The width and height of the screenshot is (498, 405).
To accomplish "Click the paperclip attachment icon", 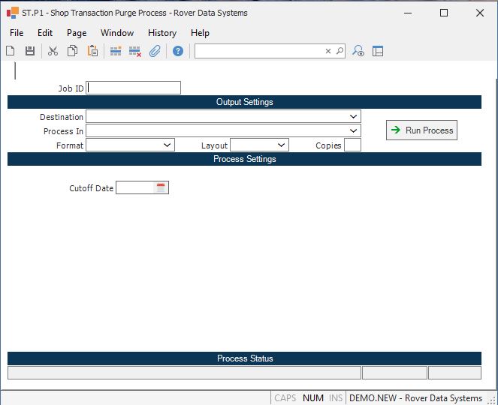I will pos(155,51).
